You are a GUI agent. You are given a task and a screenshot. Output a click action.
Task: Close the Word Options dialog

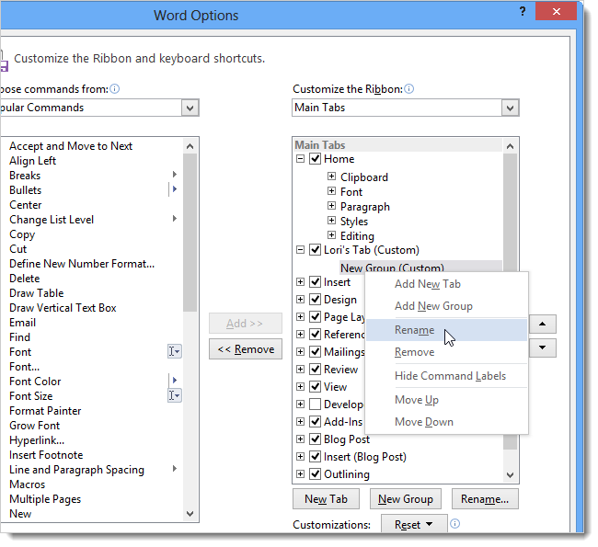(556, 11)
